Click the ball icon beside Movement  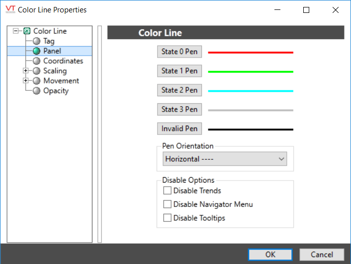pos(36,81)
